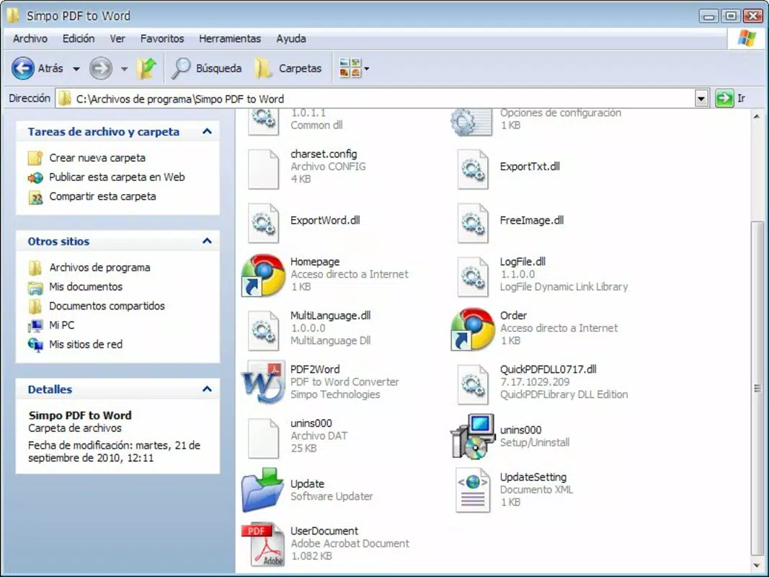This screenshot has height=577, width=769.
Task: Select the MultiLanguage.dll file icon
Action: pyautogui.click(x=263, y=331)
